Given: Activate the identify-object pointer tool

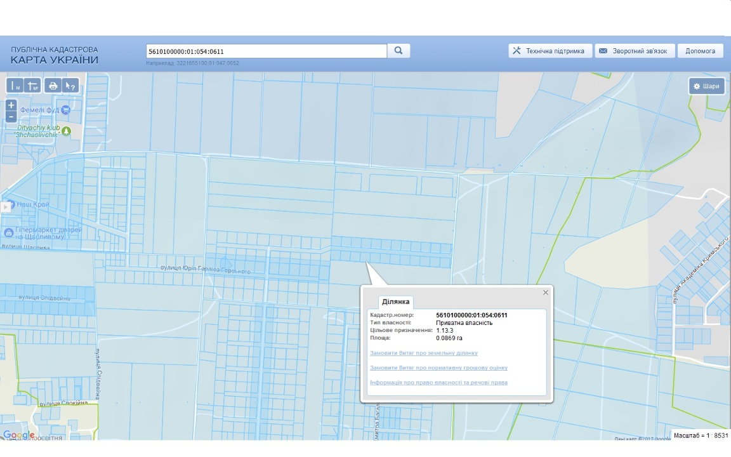Looking at the screenshot, I should [70, 86].
